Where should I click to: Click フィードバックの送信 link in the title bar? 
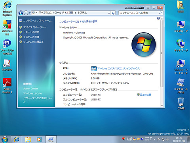(x=134, y=8)
